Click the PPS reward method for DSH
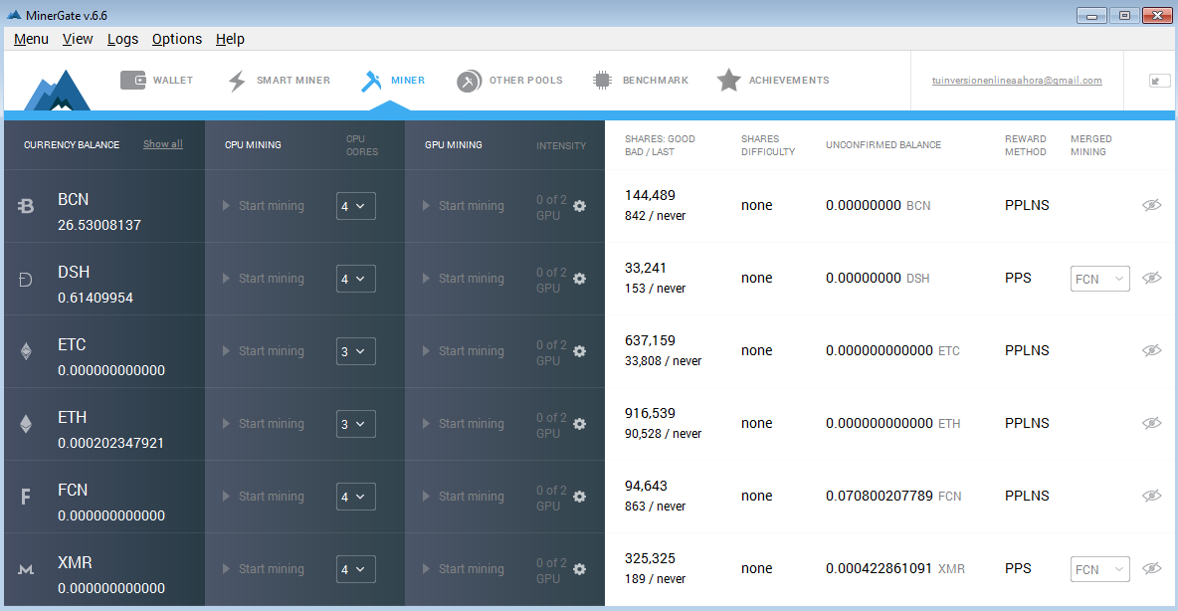Viewport: 1178px width, 611px height. point(1018,278)
